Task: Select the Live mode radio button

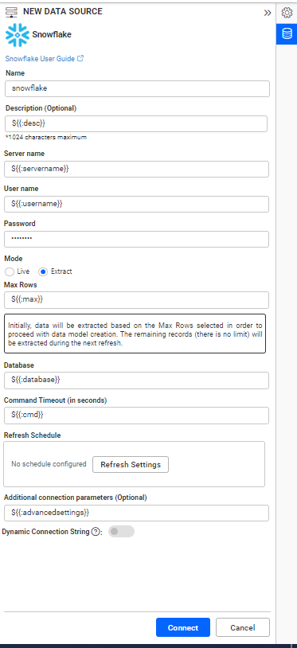Action: 9,272
